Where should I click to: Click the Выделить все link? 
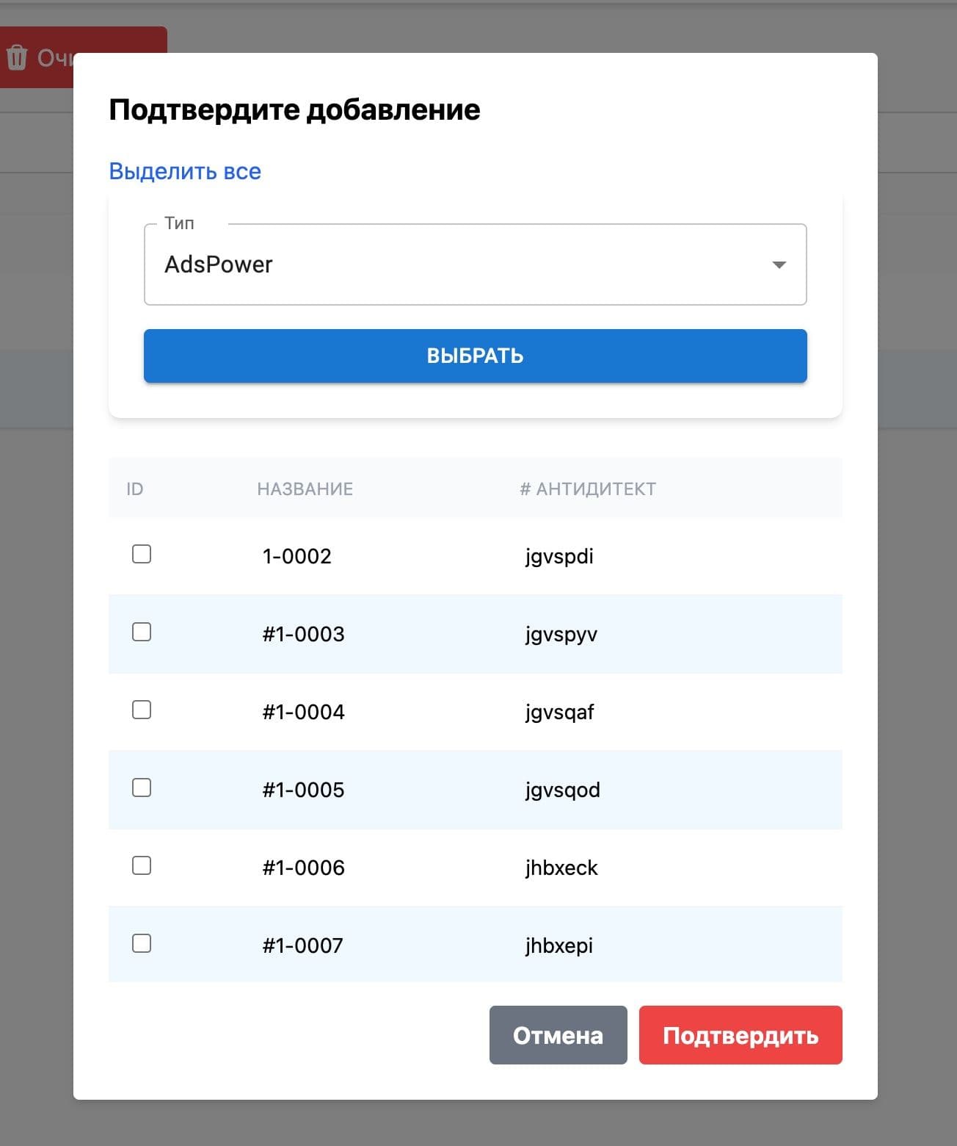point(184,170)
